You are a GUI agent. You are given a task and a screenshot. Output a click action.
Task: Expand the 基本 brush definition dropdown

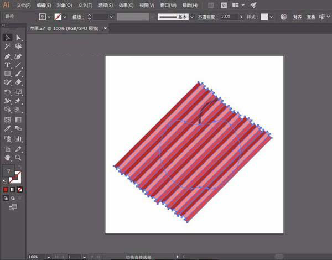(x=191, y=17)
